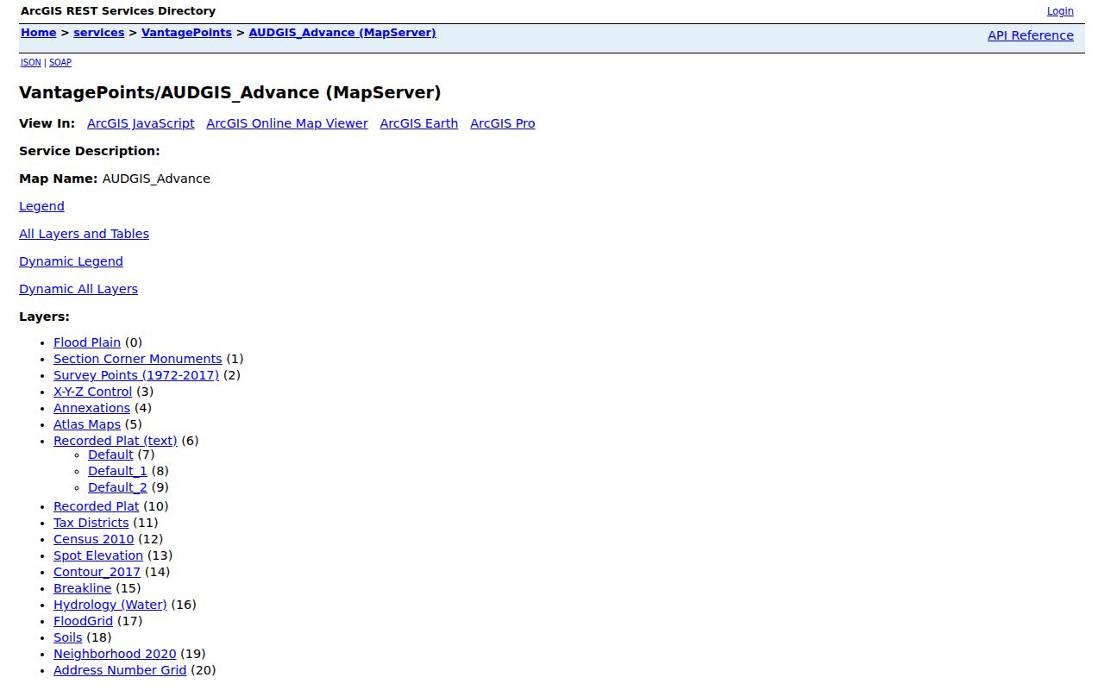
Task: Open All Layers and Tables
Action: 84,234
